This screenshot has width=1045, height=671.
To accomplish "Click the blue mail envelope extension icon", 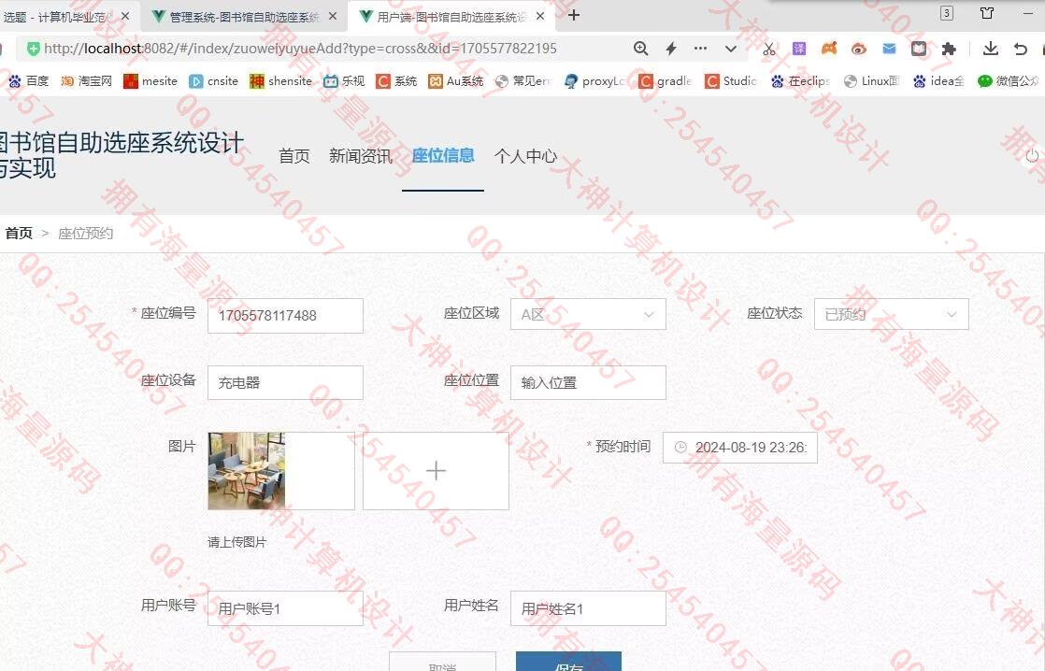I will click(x=889, y=49).
